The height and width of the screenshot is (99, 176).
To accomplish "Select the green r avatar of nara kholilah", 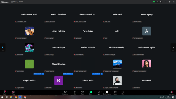I will pyautogui.click(x=29, y=64).
